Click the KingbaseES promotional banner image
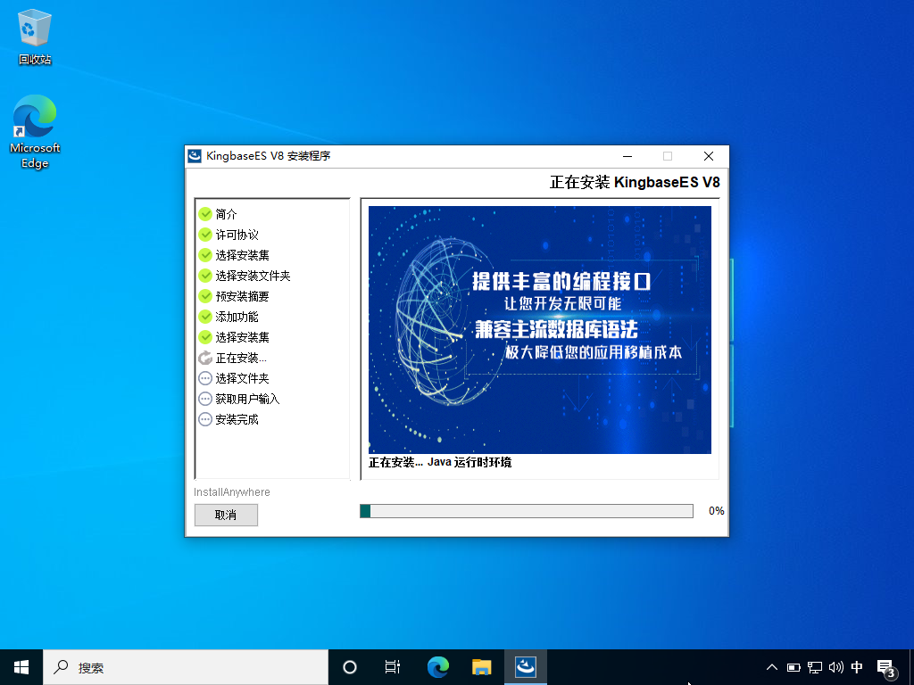914x685 pixels. [539, 330]
